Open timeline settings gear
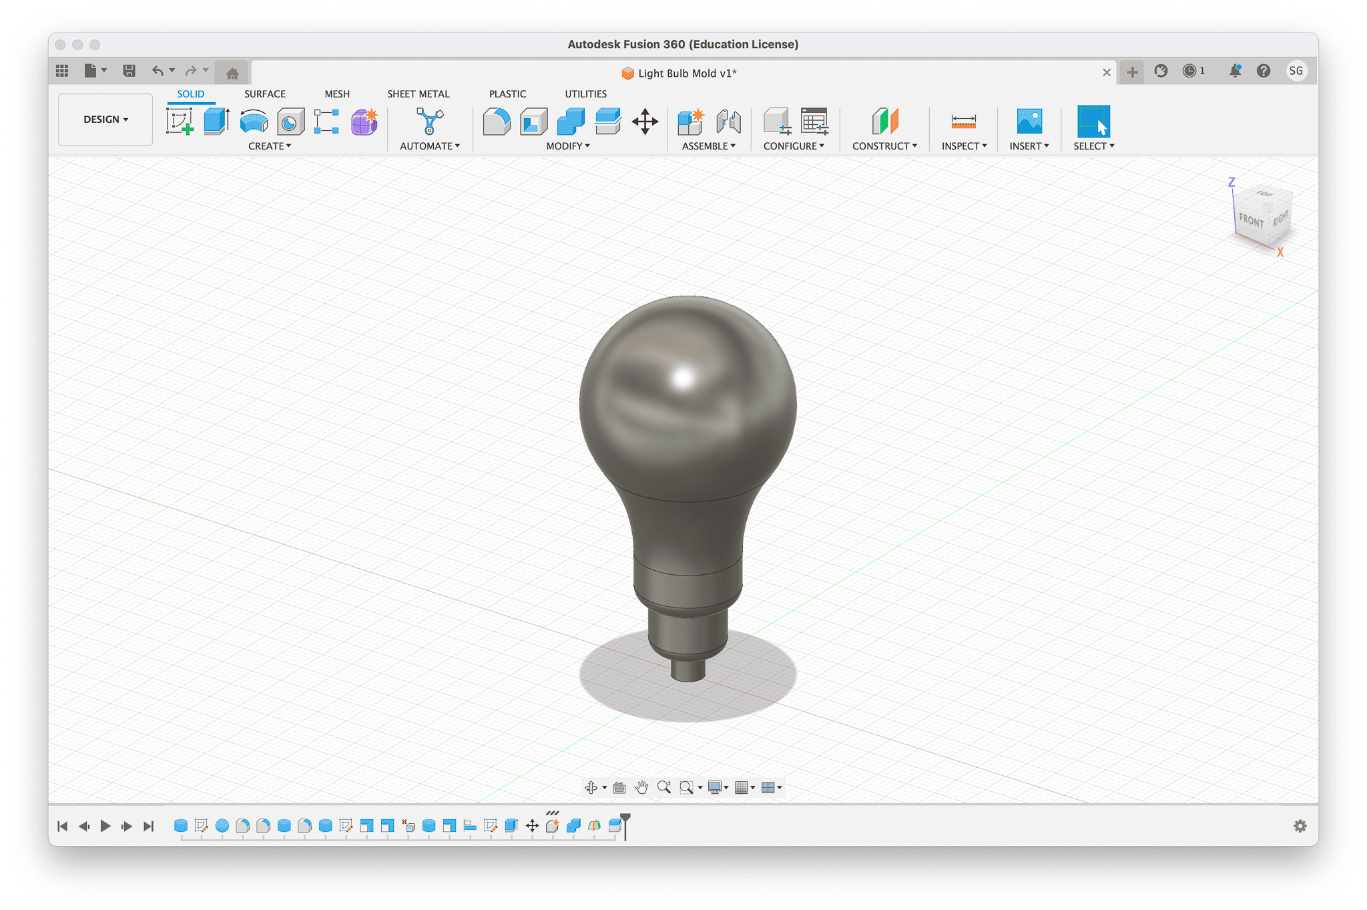 (x=1300, y=827)
